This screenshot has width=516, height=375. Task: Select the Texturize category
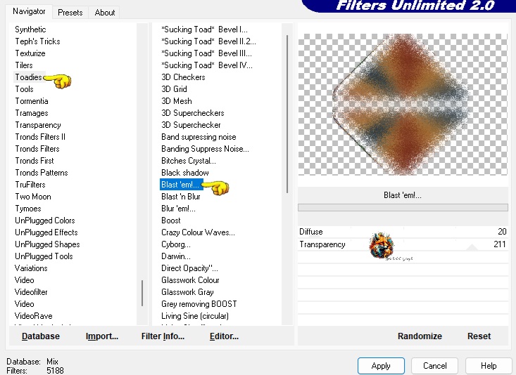(x=30, y=53)
